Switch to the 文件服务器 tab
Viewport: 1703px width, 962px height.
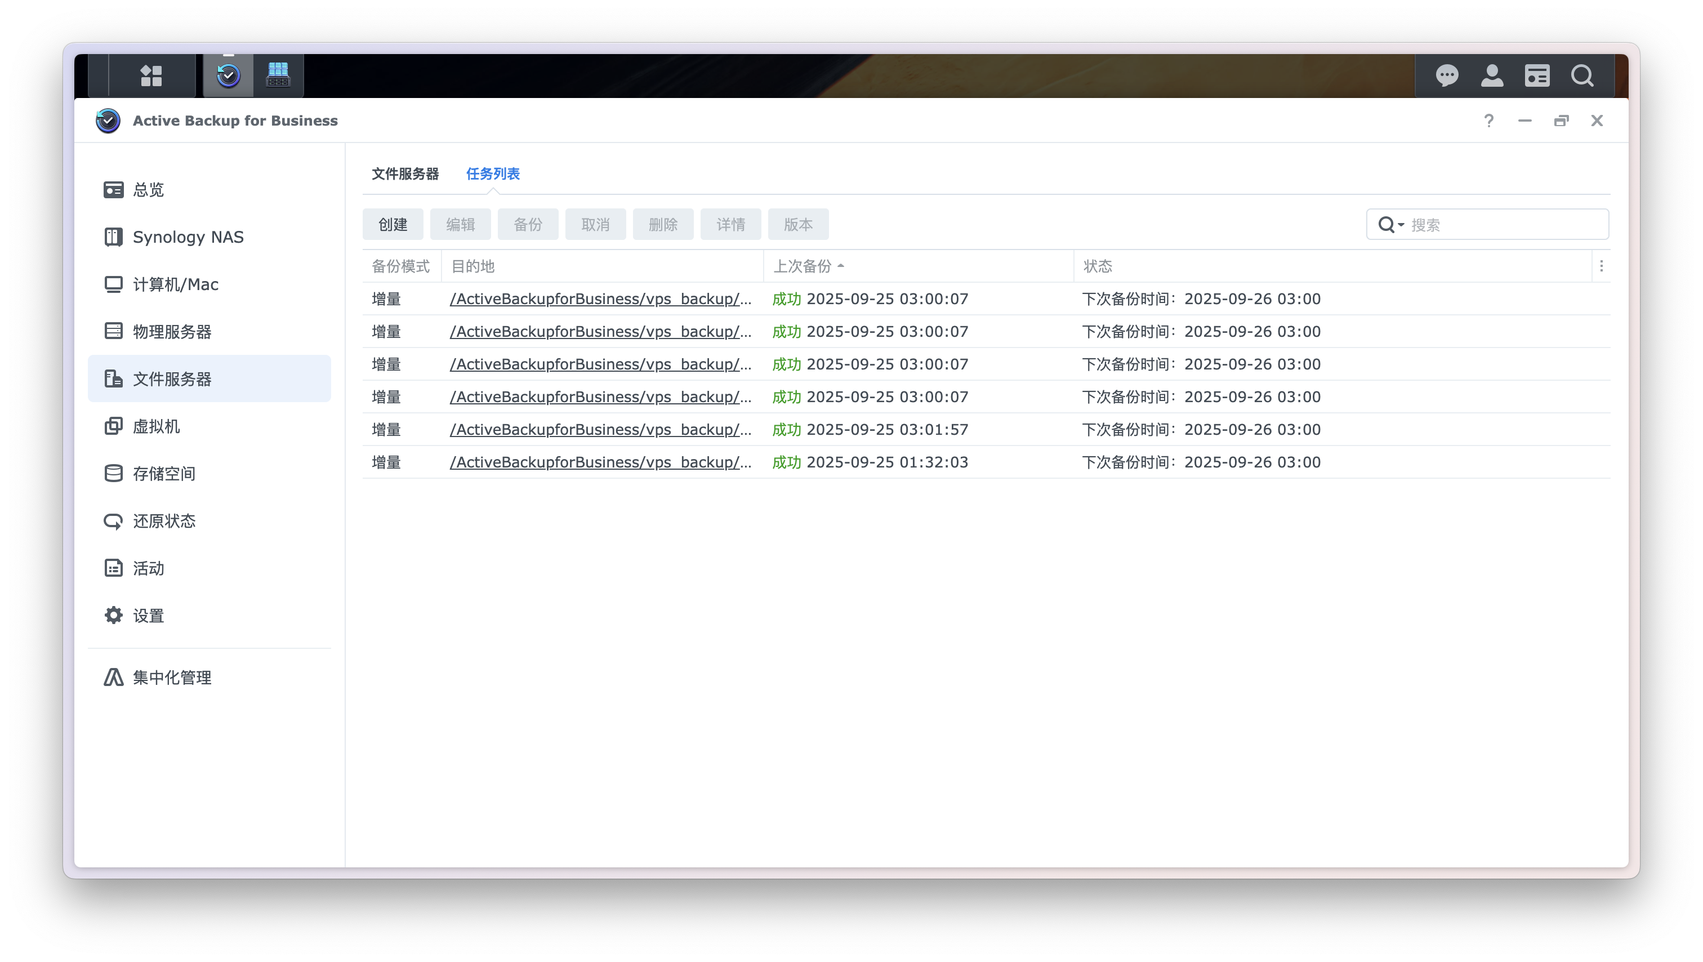[x=404, y=173]
